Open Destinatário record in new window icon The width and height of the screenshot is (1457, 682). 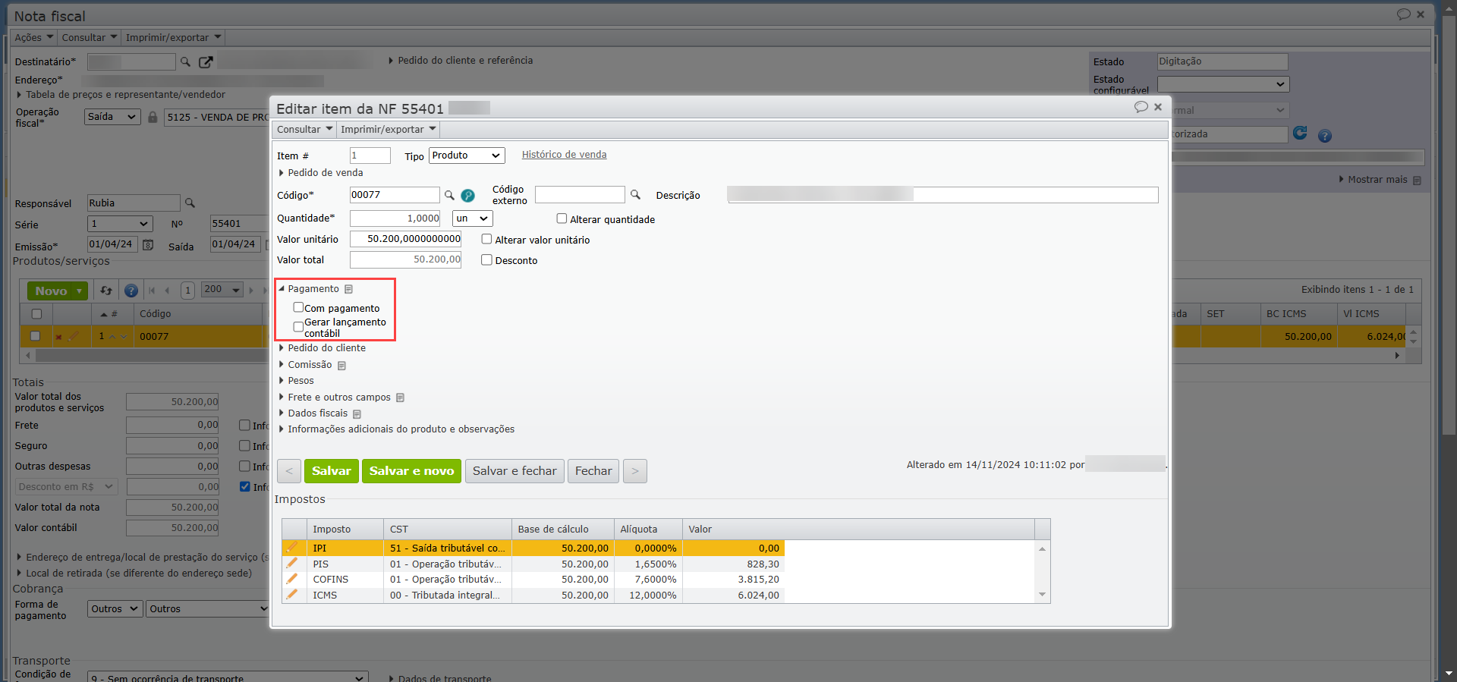tap(206, 62)
